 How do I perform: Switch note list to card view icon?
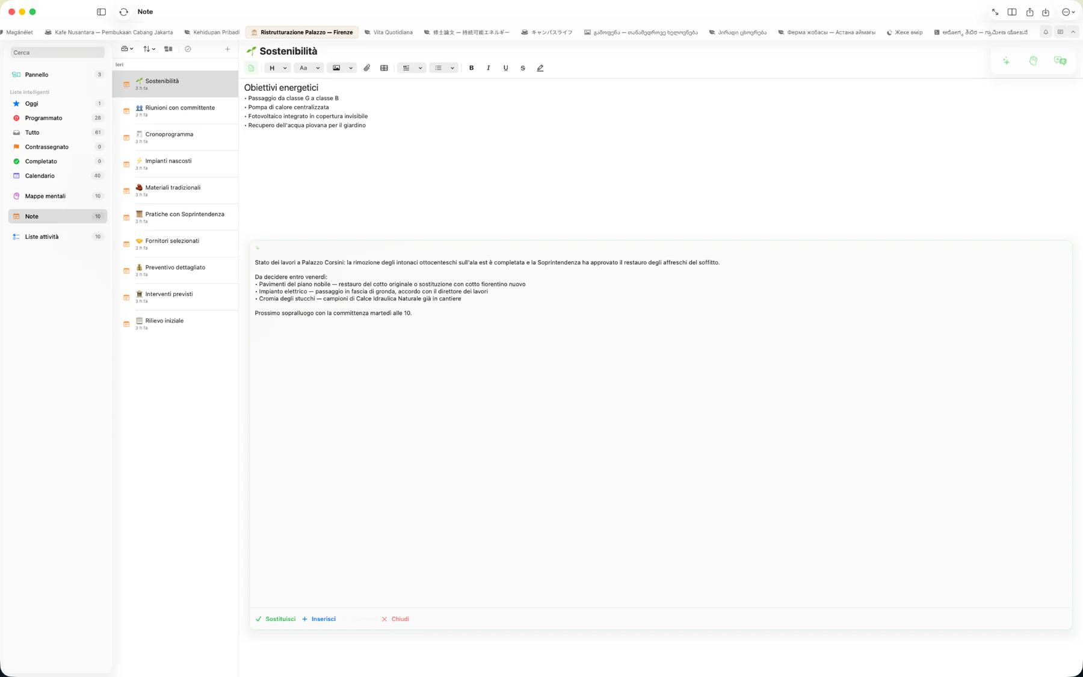pyautogui.click(x=168, y=49)
